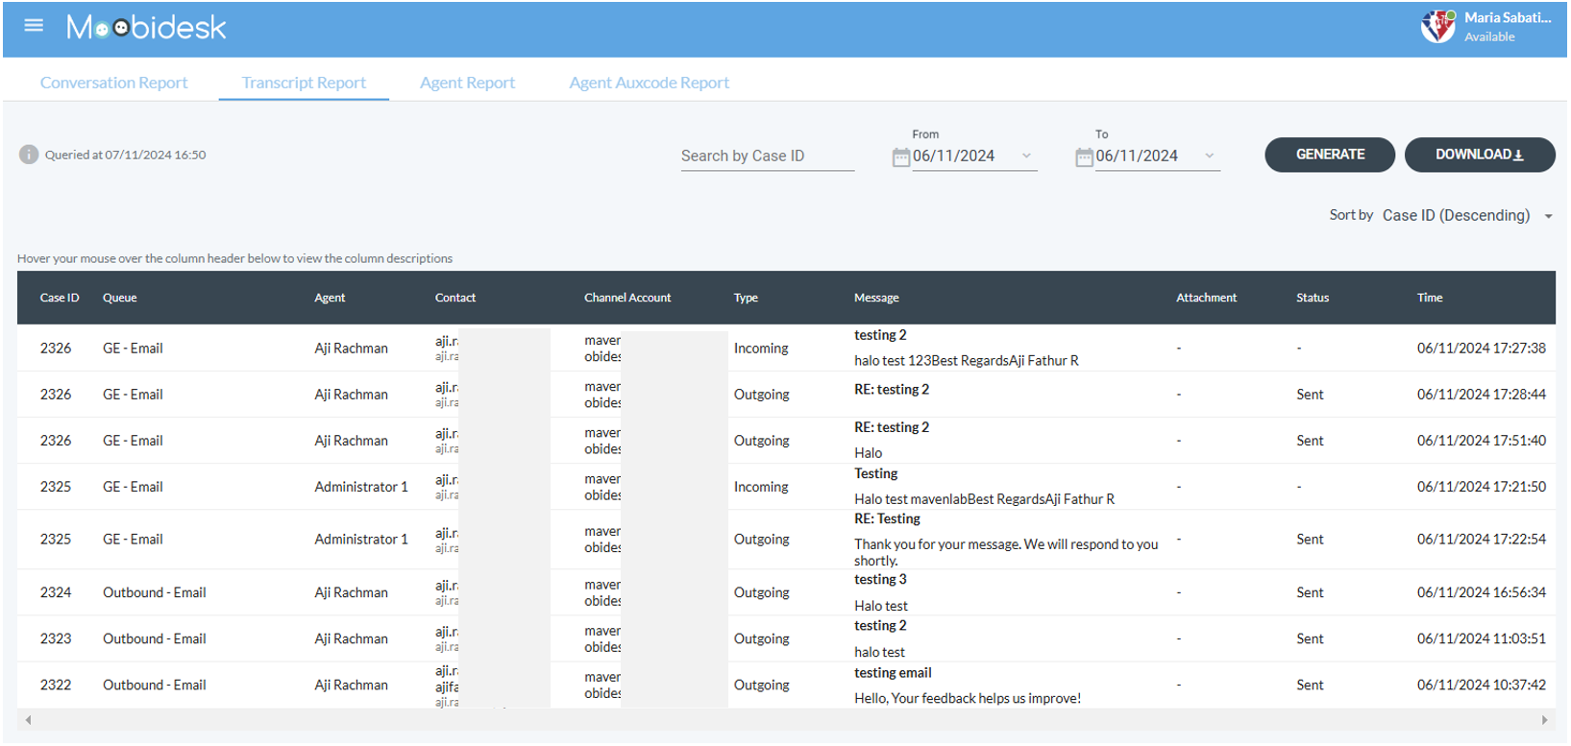Viewport: 1571px width, 746px height.
Task: Open the From date calendar icon
Action: 900,157
